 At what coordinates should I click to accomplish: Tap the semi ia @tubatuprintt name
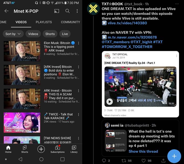130,125
